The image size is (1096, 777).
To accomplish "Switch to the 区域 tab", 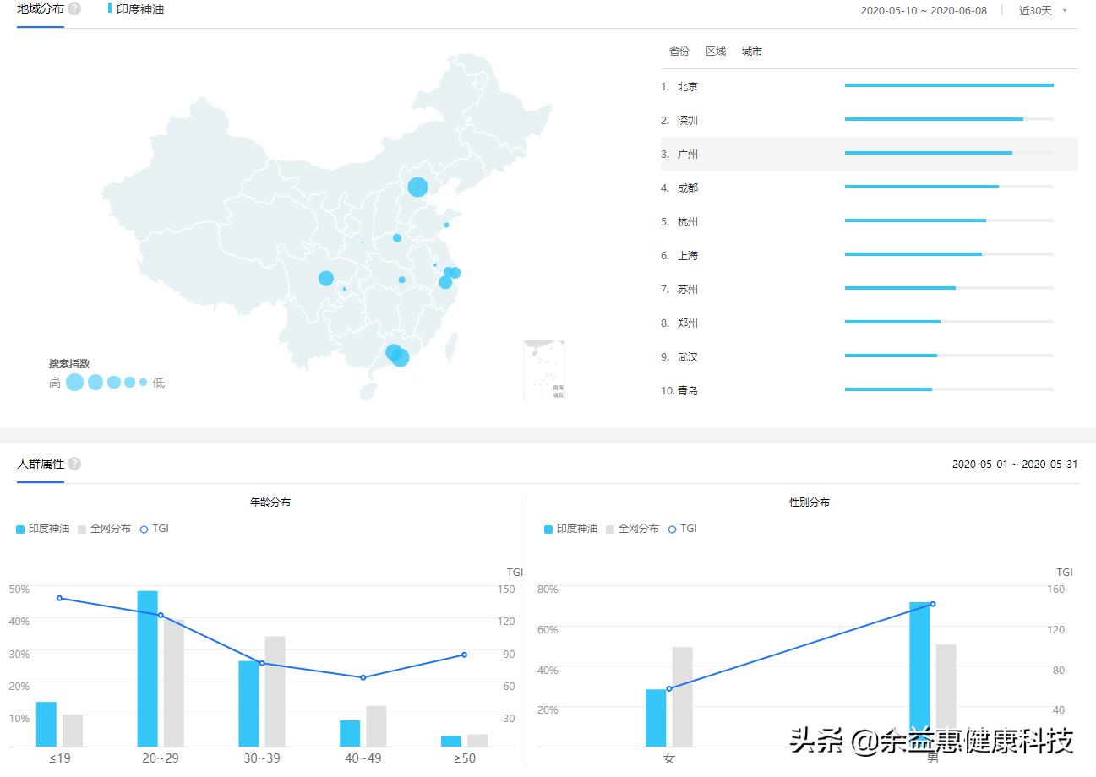I will 715,51.
